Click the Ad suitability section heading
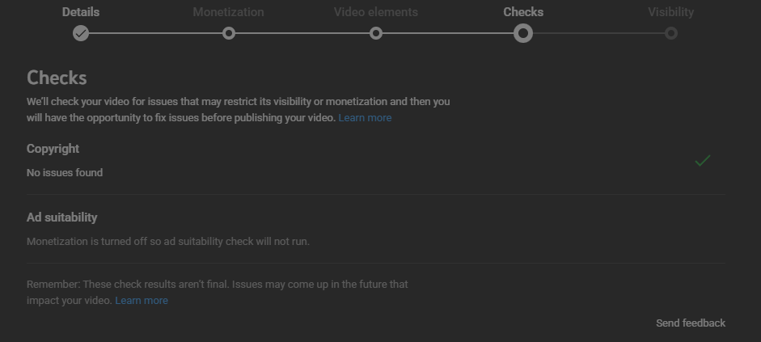 61,217
